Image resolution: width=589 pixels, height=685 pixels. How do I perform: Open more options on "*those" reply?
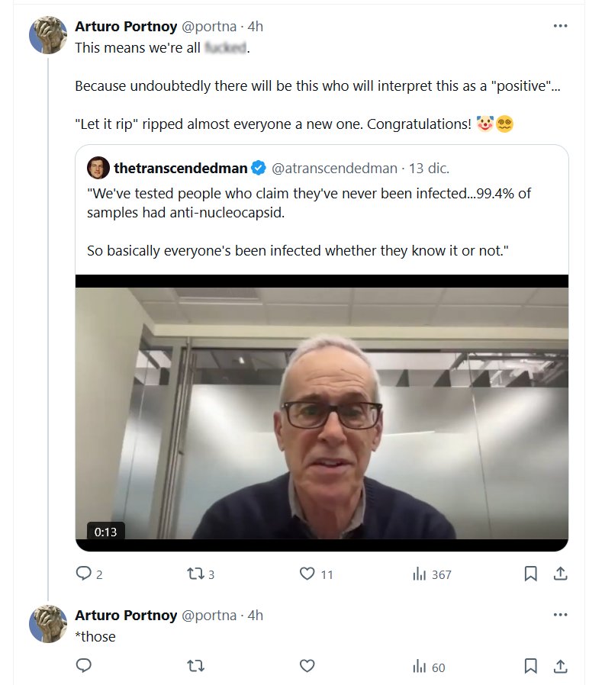click(x=560, y=615)
